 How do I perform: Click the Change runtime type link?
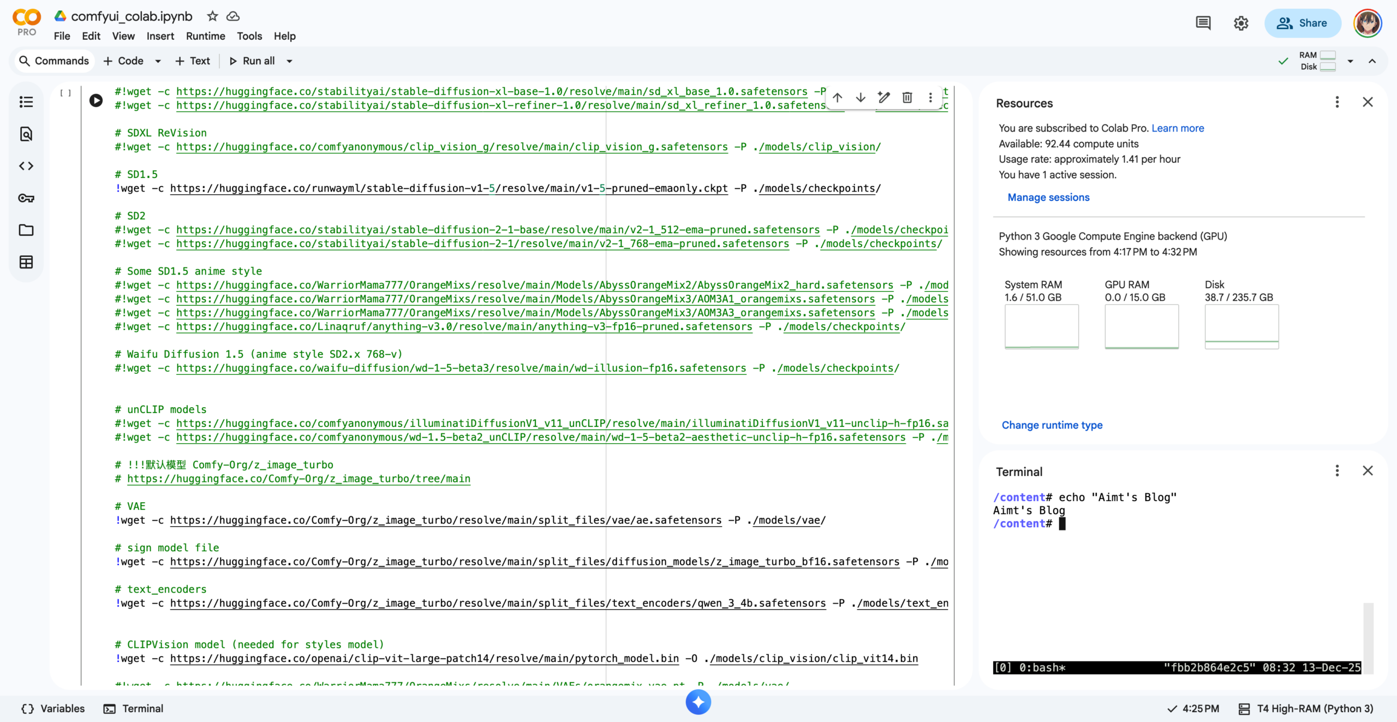[x=1052, y=425]
